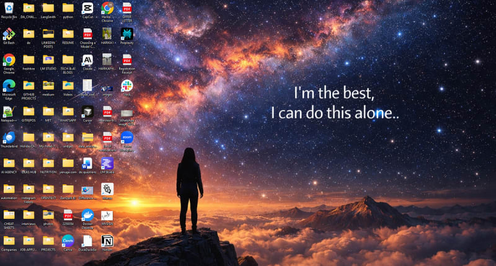Image resolution: width=496 pixels, height=266 pixels.
Task: Select the CHEAT SHEETS folder
Action: pyautogui.click(x=9, y=215)
